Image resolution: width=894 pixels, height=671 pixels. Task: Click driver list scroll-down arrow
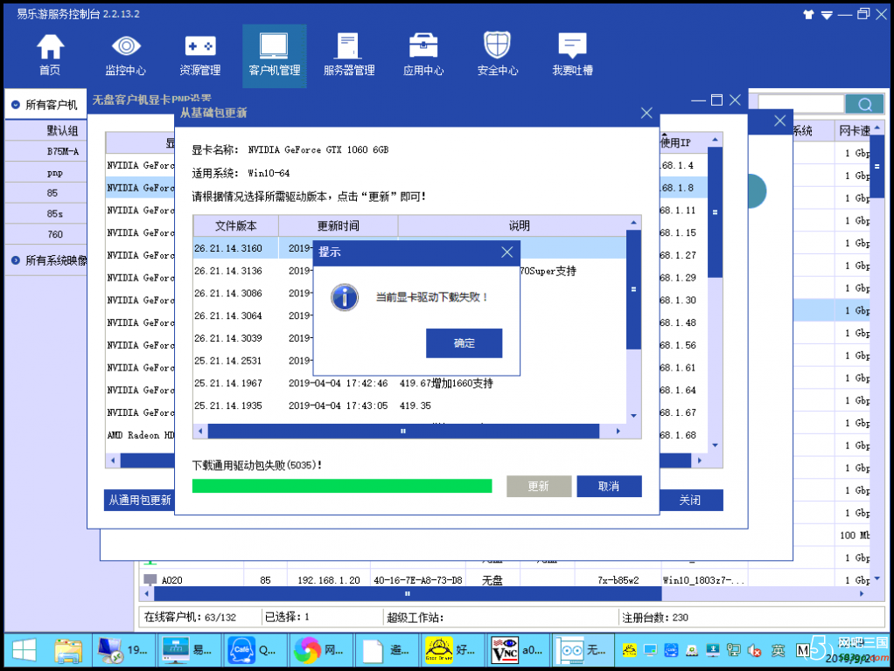click(633, 416)
